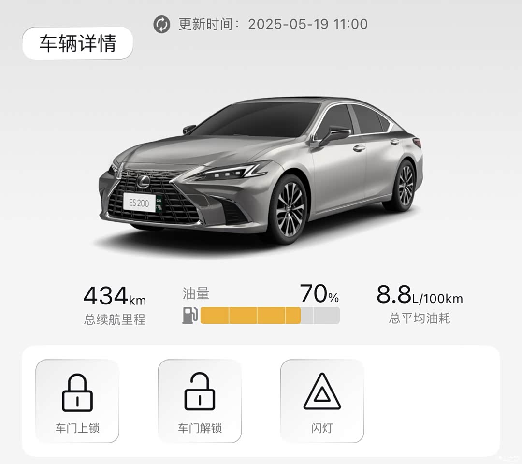The height and width of the screenshot is (464, 522).
Task: Click the 总平均油耗 label
Action: coord(420,318)
